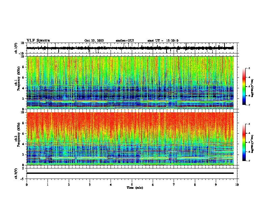
Task: Click the "2" kHz tick on ch.2 frequency axis
Action: 23,155
